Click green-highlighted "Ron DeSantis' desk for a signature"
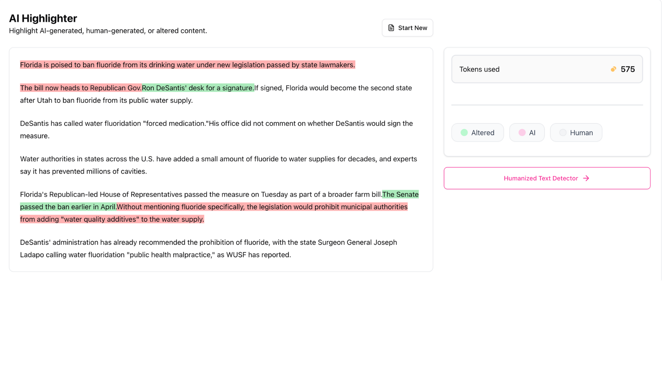 click(198, 88)
